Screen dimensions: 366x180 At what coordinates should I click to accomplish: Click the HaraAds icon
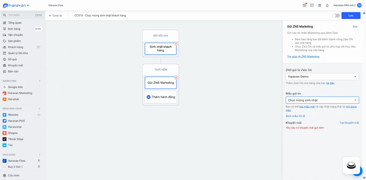coord(5,99)
